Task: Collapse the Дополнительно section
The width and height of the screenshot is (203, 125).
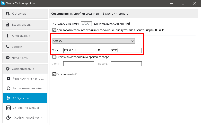Action: point(25,69)
